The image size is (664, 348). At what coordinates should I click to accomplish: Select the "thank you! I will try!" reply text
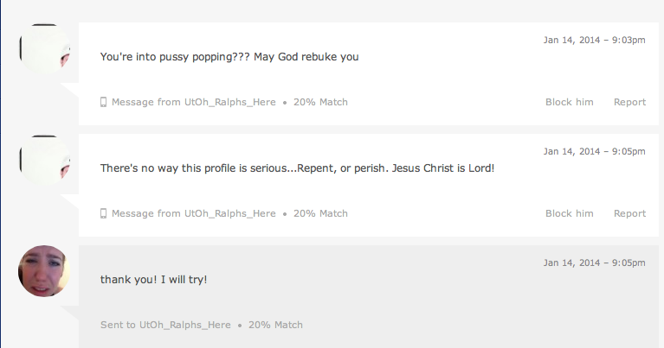[153, 280]
